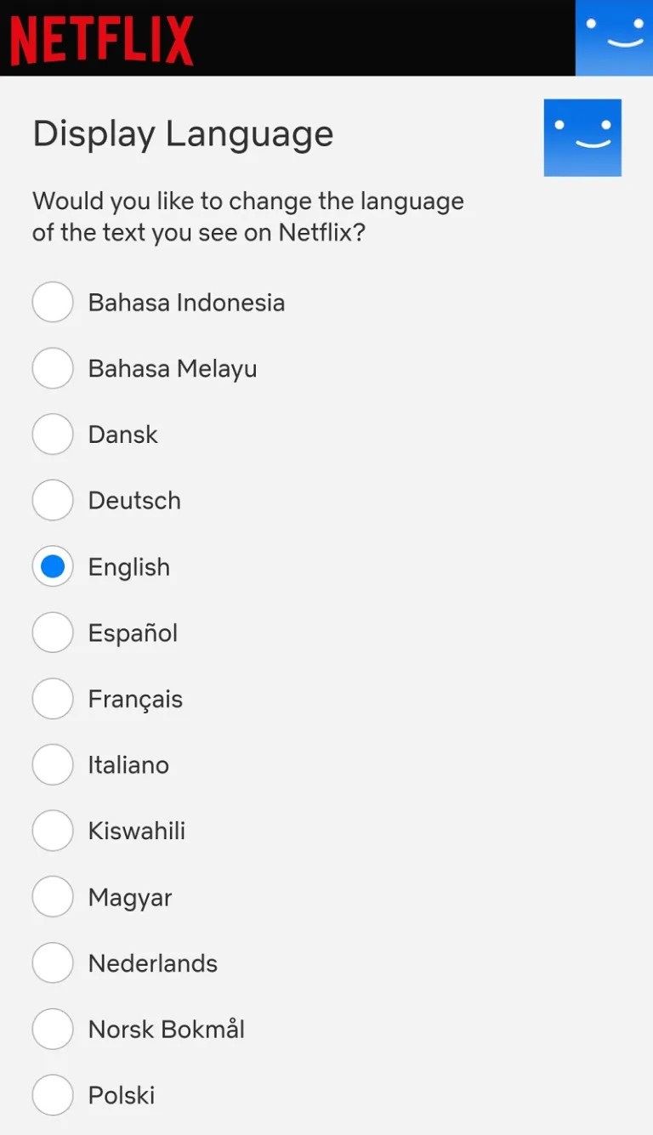Click the blue smiley profile icon beside the heading
The height and width of the screenshot is (1135, 653).
click(582, 137)
